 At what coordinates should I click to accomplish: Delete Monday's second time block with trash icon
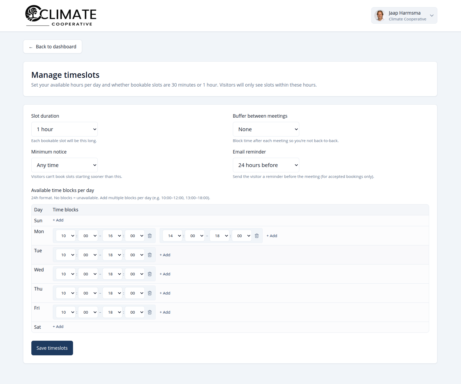tap(257, 236)
